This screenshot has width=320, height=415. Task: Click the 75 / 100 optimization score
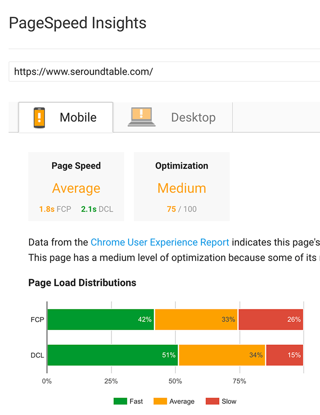pyautogui.click(x=181, y=209)
